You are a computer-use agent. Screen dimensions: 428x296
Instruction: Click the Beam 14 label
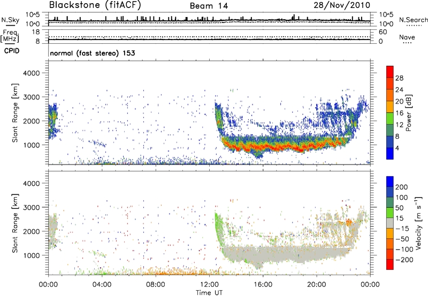coord(209,6)
